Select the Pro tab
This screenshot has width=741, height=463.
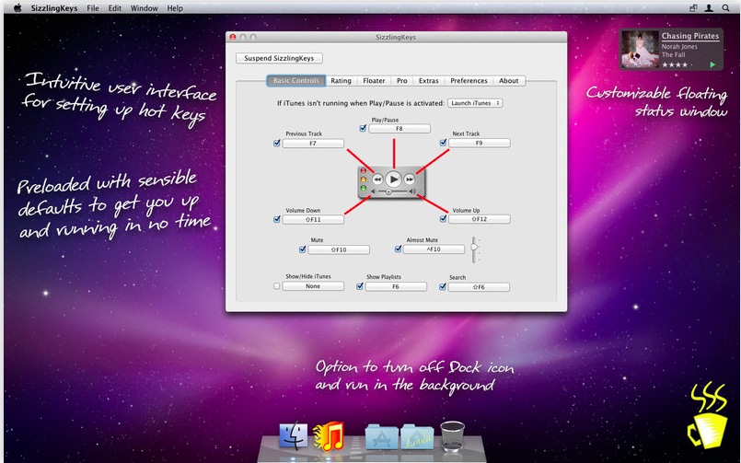tap(401, 81)
